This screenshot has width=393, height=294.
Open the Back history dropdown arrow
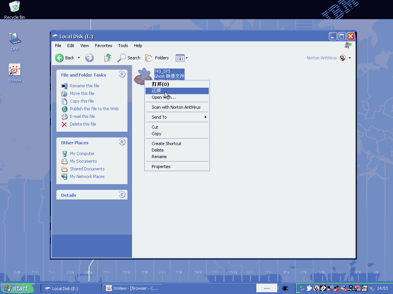click(79, 58)
